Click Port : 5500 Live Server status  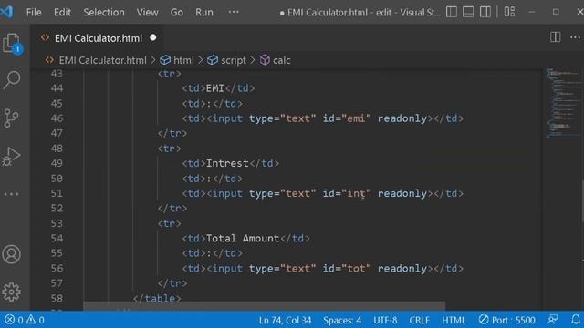tap(507, 320)
